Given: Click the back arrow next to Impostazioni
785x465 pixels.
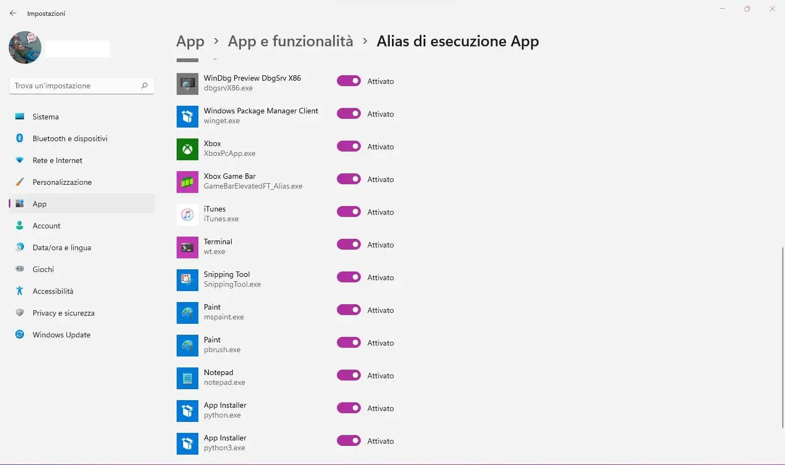Looking at the screenshot, I should coord(13,13).
